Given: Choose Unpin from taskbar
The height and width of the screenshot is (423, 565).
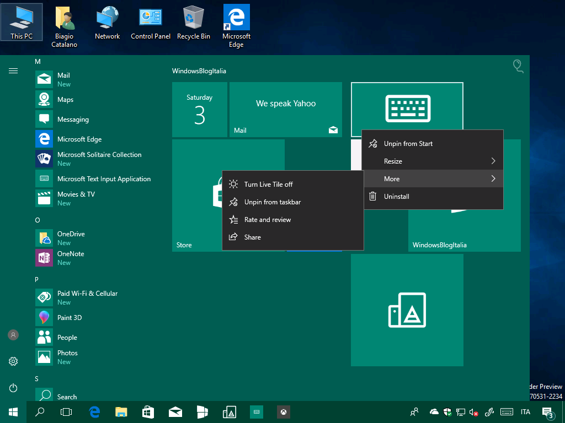Looking at the screenshot, I should (293, 202).
